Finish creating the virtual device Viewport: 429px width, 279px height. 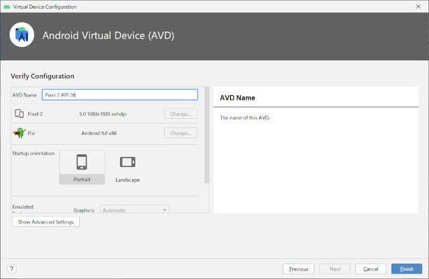tap(407, 269)
